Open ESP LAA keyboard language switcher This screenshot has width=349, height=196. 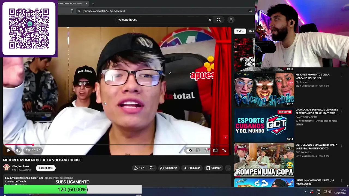click(x=318, y=192)
